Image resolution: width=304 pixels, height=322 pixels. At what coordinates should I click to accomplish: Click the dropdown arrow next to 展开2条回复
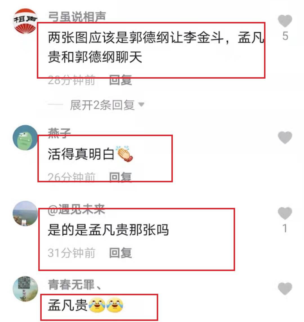(141, 105)
